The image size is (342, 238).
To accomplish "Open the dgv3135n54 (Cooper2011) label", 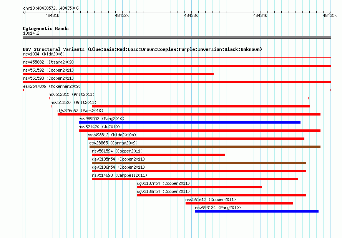I will [x=118, y=159].
